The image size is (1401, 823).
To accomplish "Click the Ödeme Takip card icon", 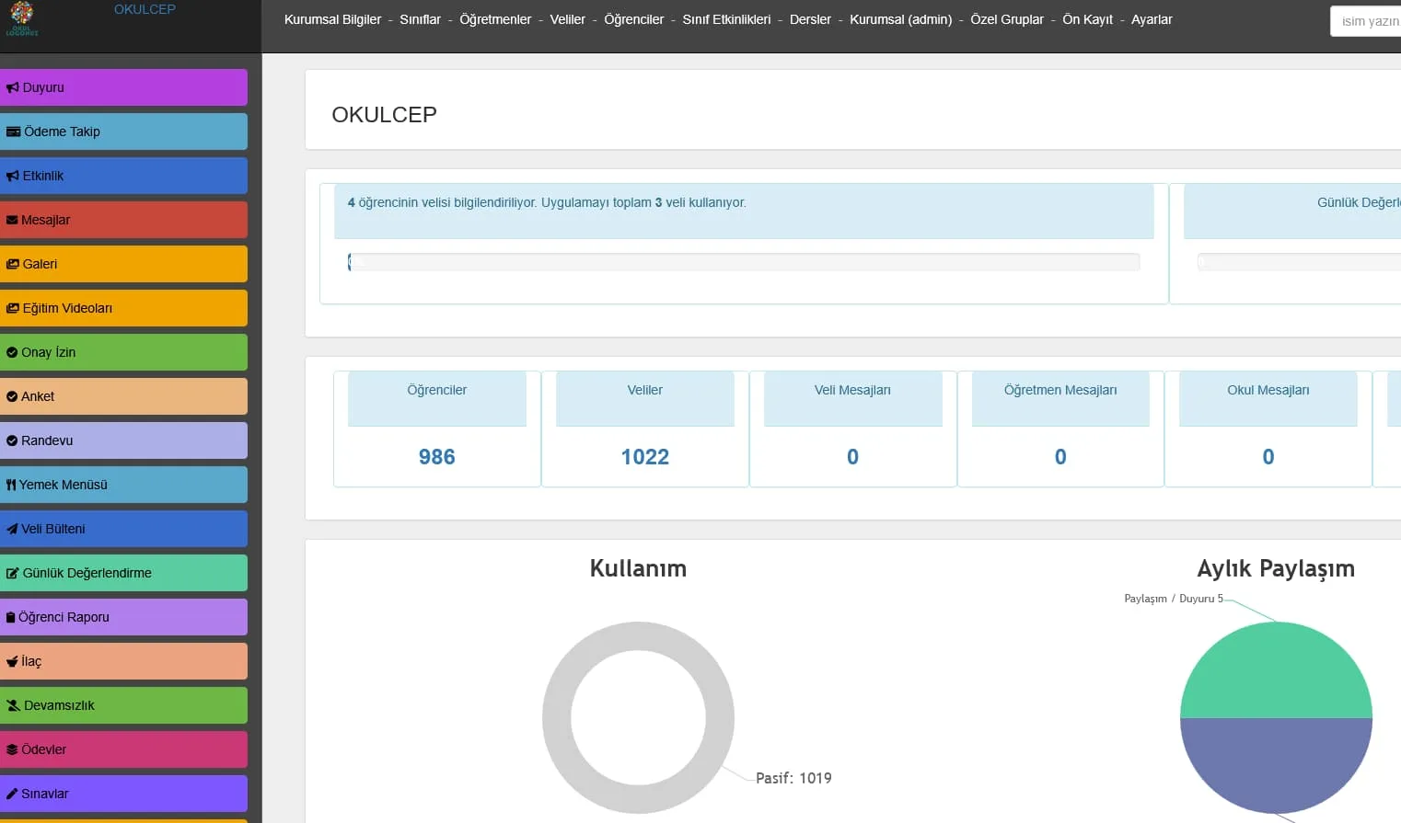I will pyautogui.click(x=14, y=132).
